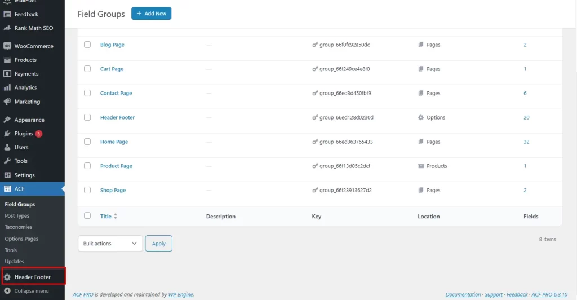Check the Blog Page checkbox
This screenshot has height=300, width=577.
tap(87, 45)
